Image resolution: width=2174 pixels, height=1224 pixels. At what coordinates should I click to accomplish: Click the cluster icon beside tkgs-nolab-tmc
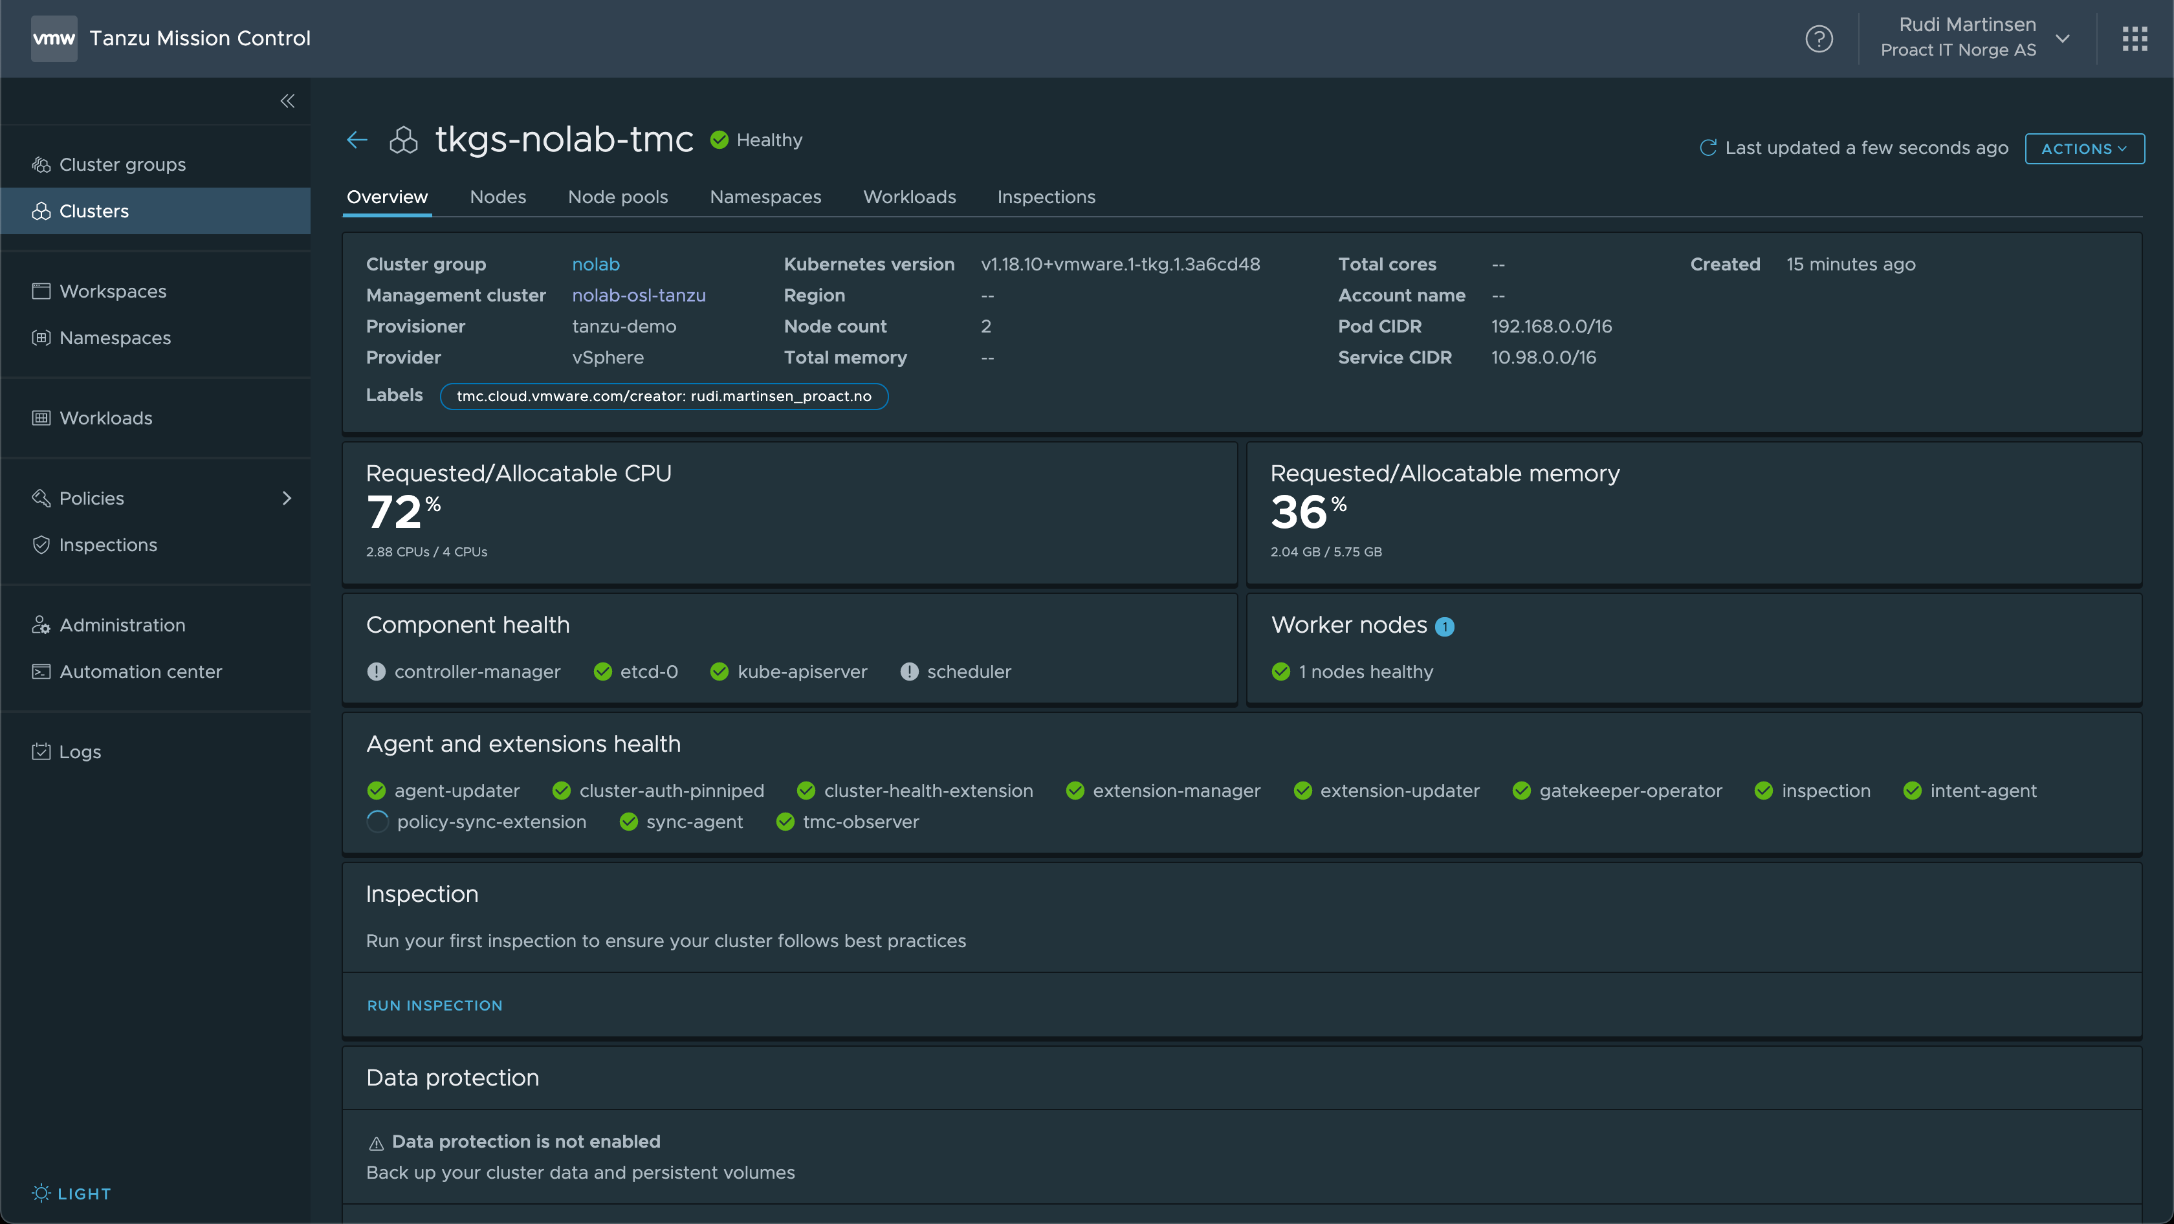pos(403,140)
